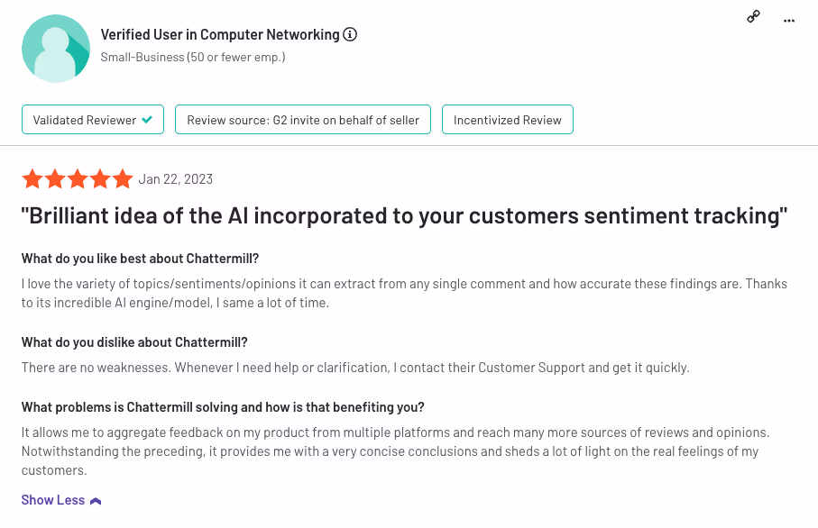
Task: Click Verified User in Computer Networking name
Action: pos(220,34)
